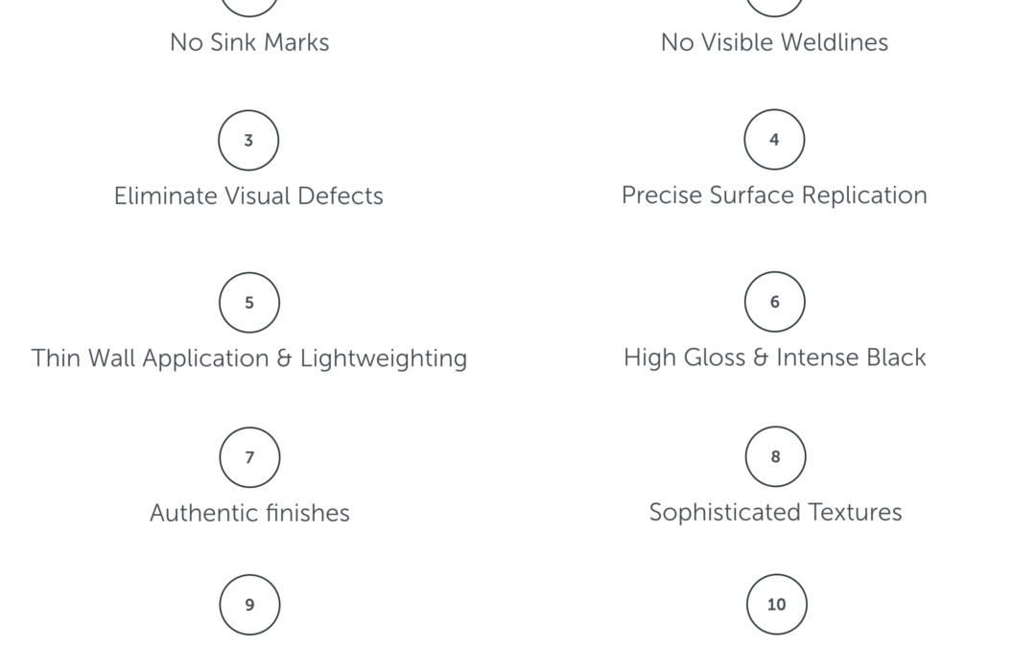1036x647 pixels.
Task: Click the Sophisticated Textures label
Action: click(x=776, y=512)
